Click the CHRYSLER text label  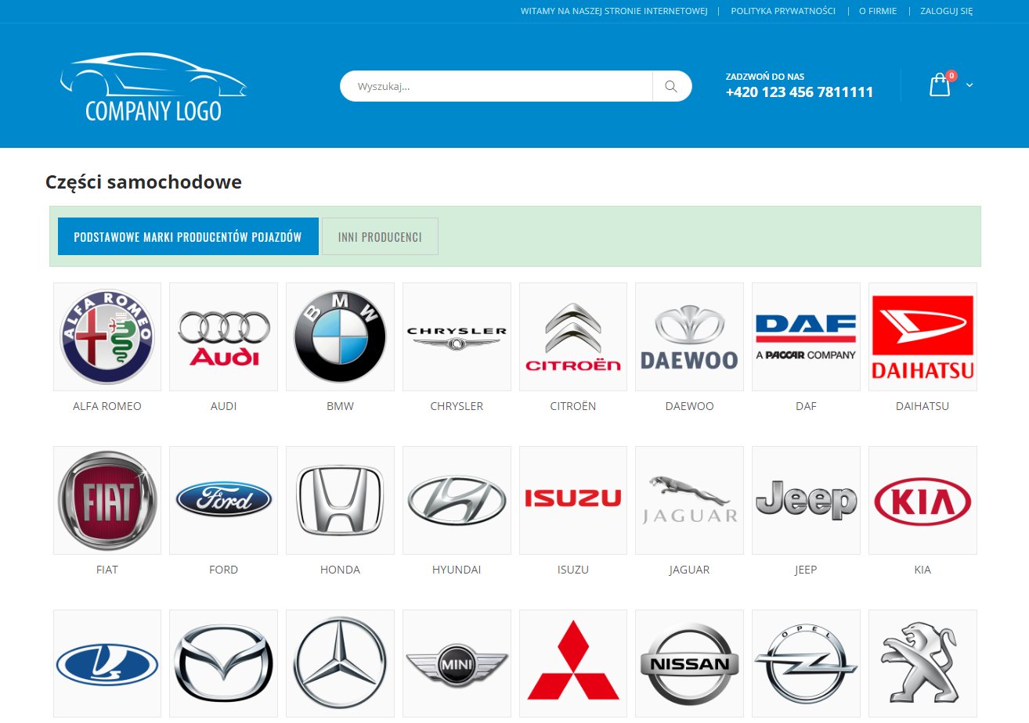(457, 406)
